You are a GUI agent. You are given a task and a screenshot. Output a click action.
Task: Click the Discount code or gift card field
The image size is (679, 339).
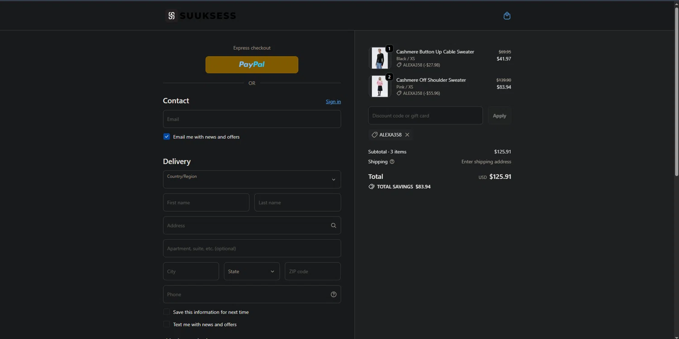point(426,116)
